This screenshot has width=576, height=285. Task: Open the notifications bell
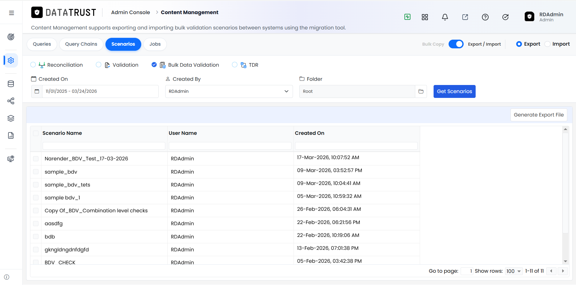pyautogui.click(x=445, y=17)
